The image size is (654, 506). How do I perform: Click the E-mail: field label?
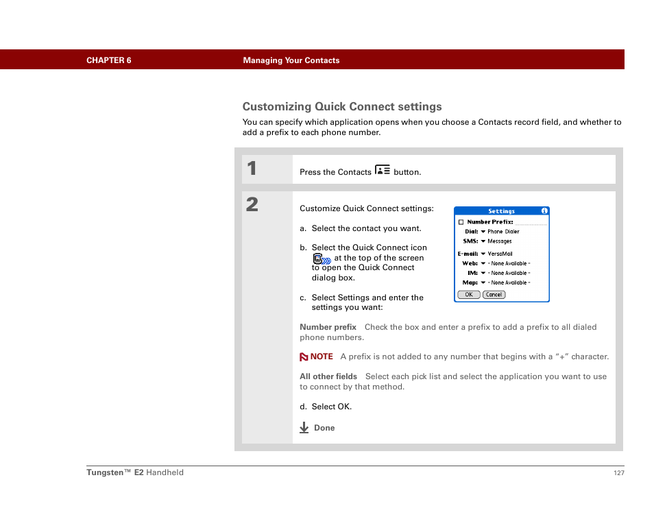(x=468, y=254)
